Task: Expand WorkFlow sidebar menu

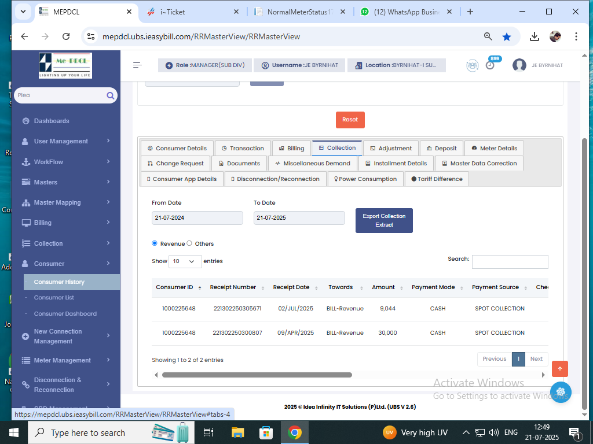Action: click(x=66, y=162)
